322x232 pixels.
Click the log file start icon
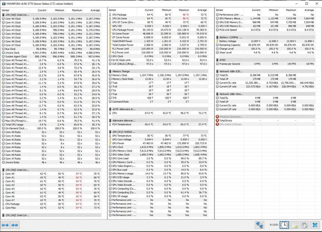point(295,225)
